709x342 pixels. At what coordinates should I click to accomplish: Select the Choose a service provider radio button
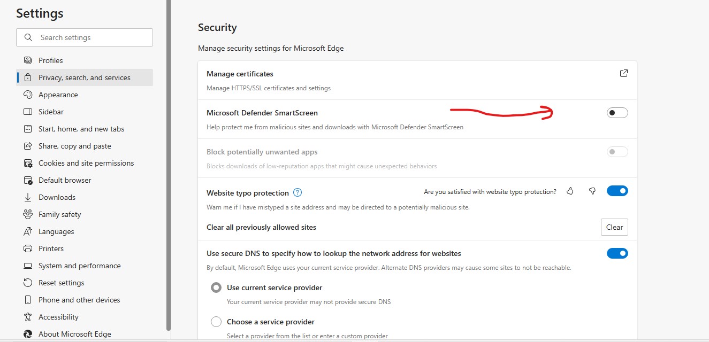point(216,322)
